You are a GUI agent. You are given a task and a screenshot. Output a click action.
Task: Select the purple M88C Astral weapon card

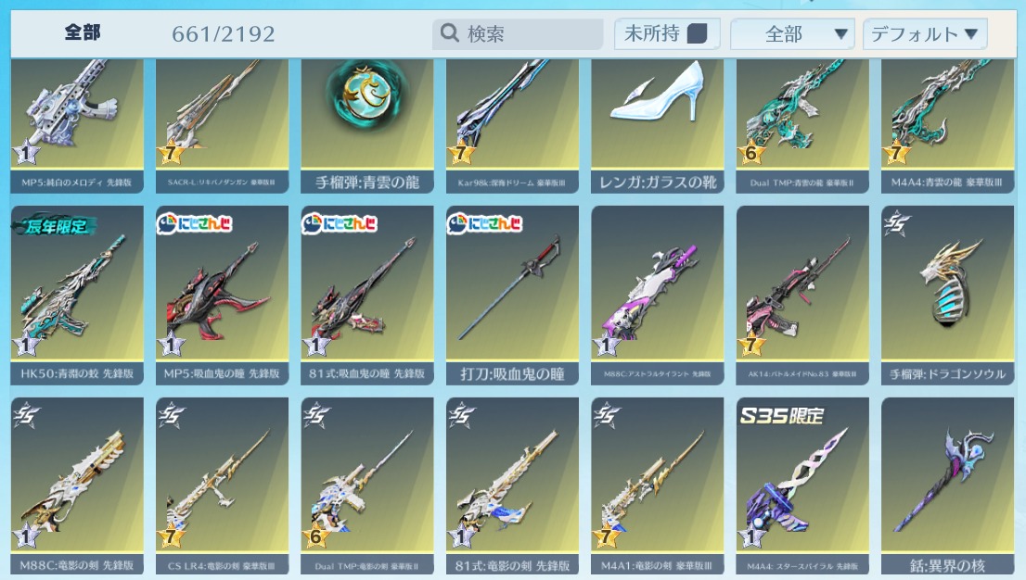click(657, 296)
